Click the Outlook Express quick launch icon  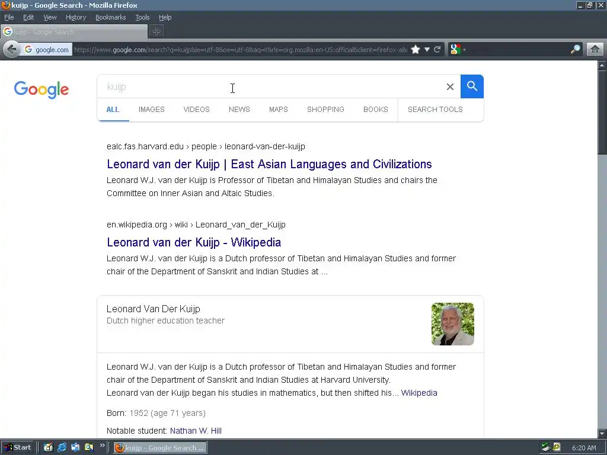[x=75, y=448]
